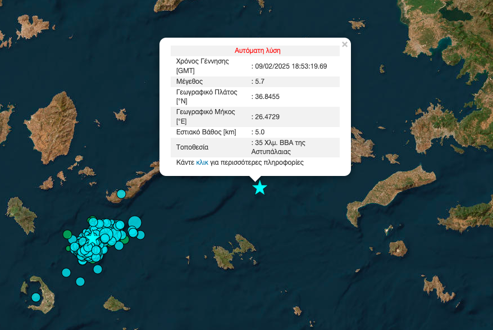
Task: Click the latitude value 36.8455
Action: pos(267,97)
